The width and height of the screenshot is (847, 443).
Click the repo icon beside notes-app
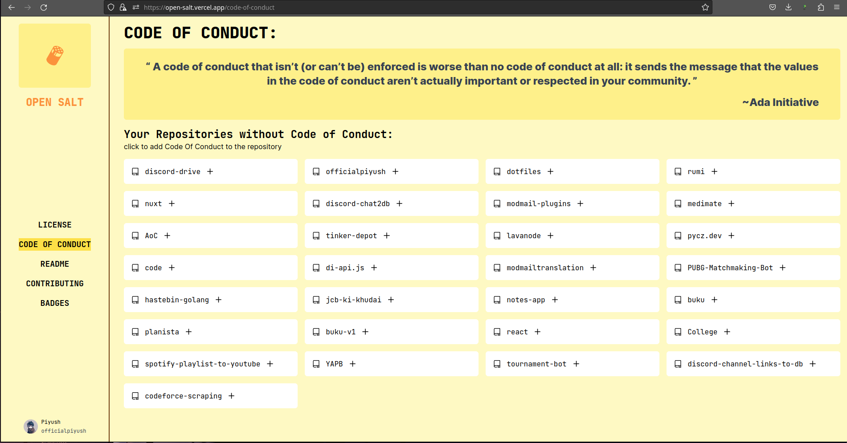(497, 300)
